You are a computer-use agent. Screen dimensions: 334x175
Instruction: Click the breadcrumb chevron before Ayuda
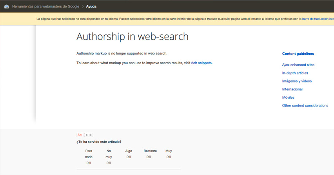point(83,6)
